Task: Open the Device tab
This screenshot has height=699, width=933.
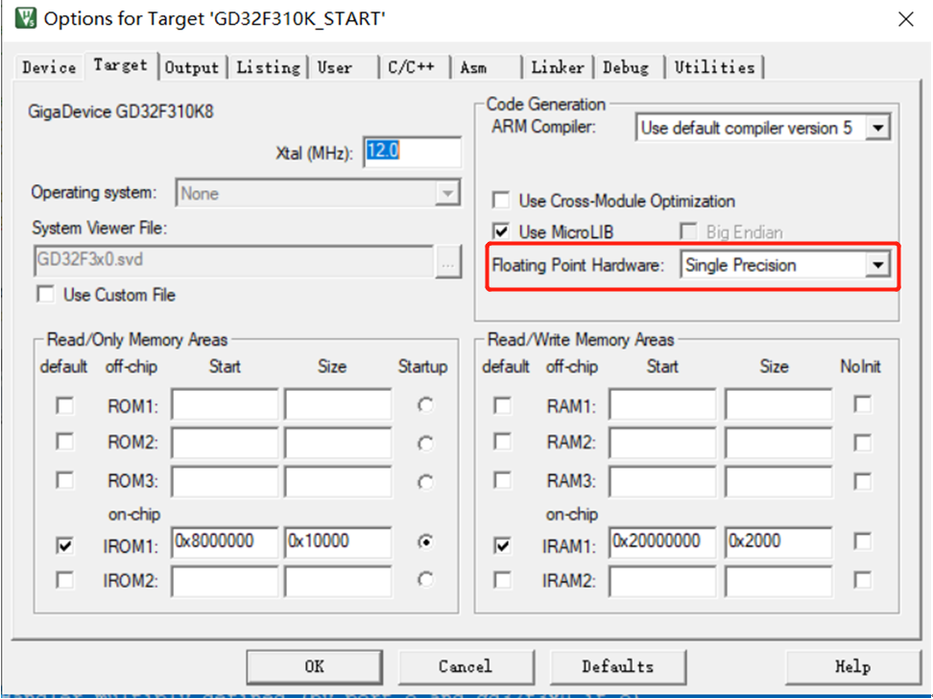Action: coord(49,67)
